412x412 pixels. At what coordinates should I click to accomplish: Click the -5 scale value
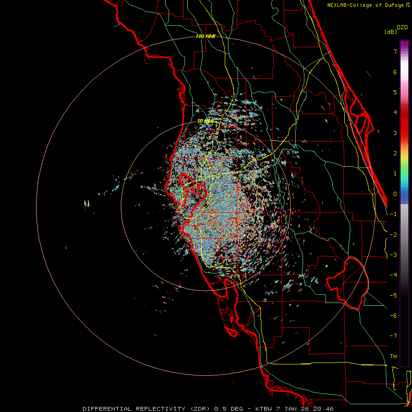tap(393, 296)
